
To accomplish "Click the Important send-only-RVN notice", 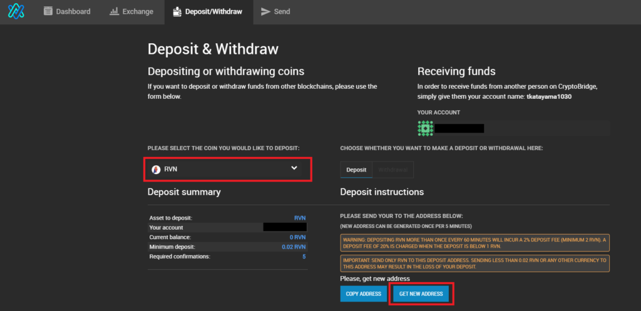I will pos(474,263).
